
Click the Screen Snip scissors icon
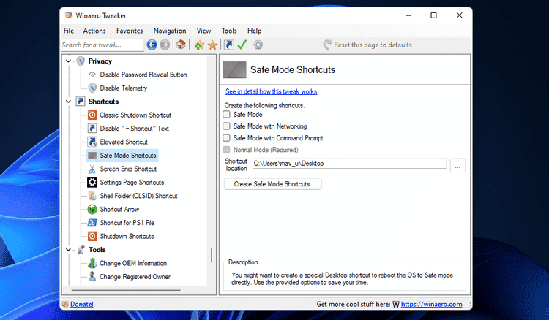point(92,169)
